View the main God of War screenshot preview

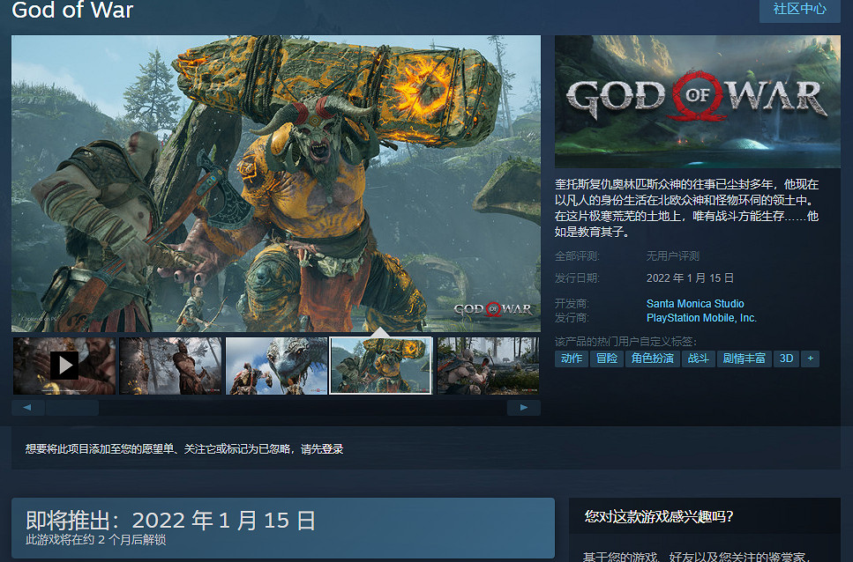275,183
